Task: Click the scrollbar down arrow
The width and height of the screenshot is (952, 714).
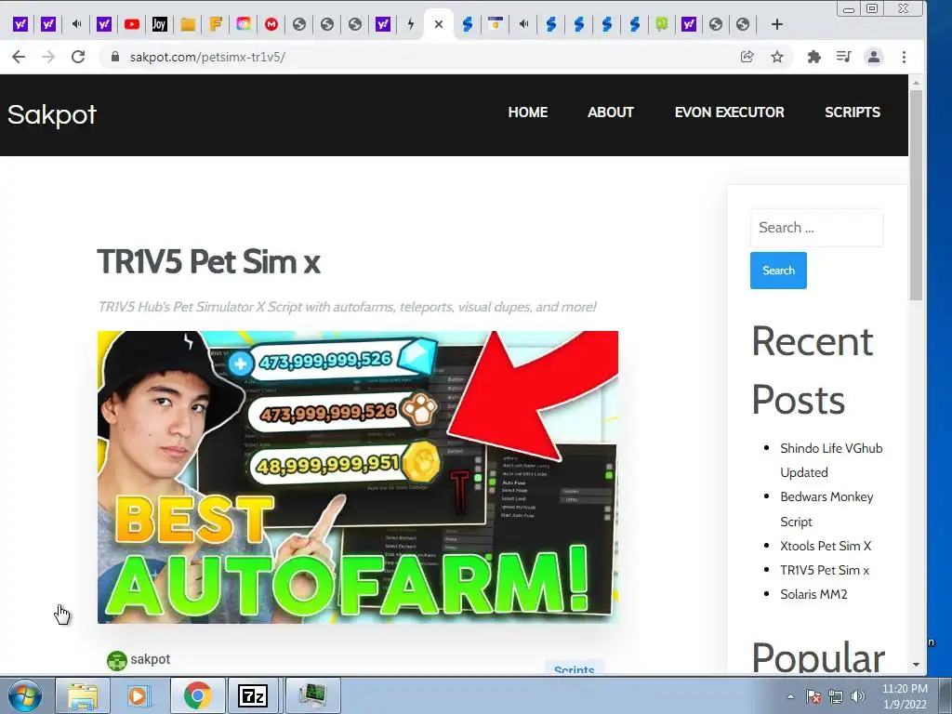Action: click(916, 665)
